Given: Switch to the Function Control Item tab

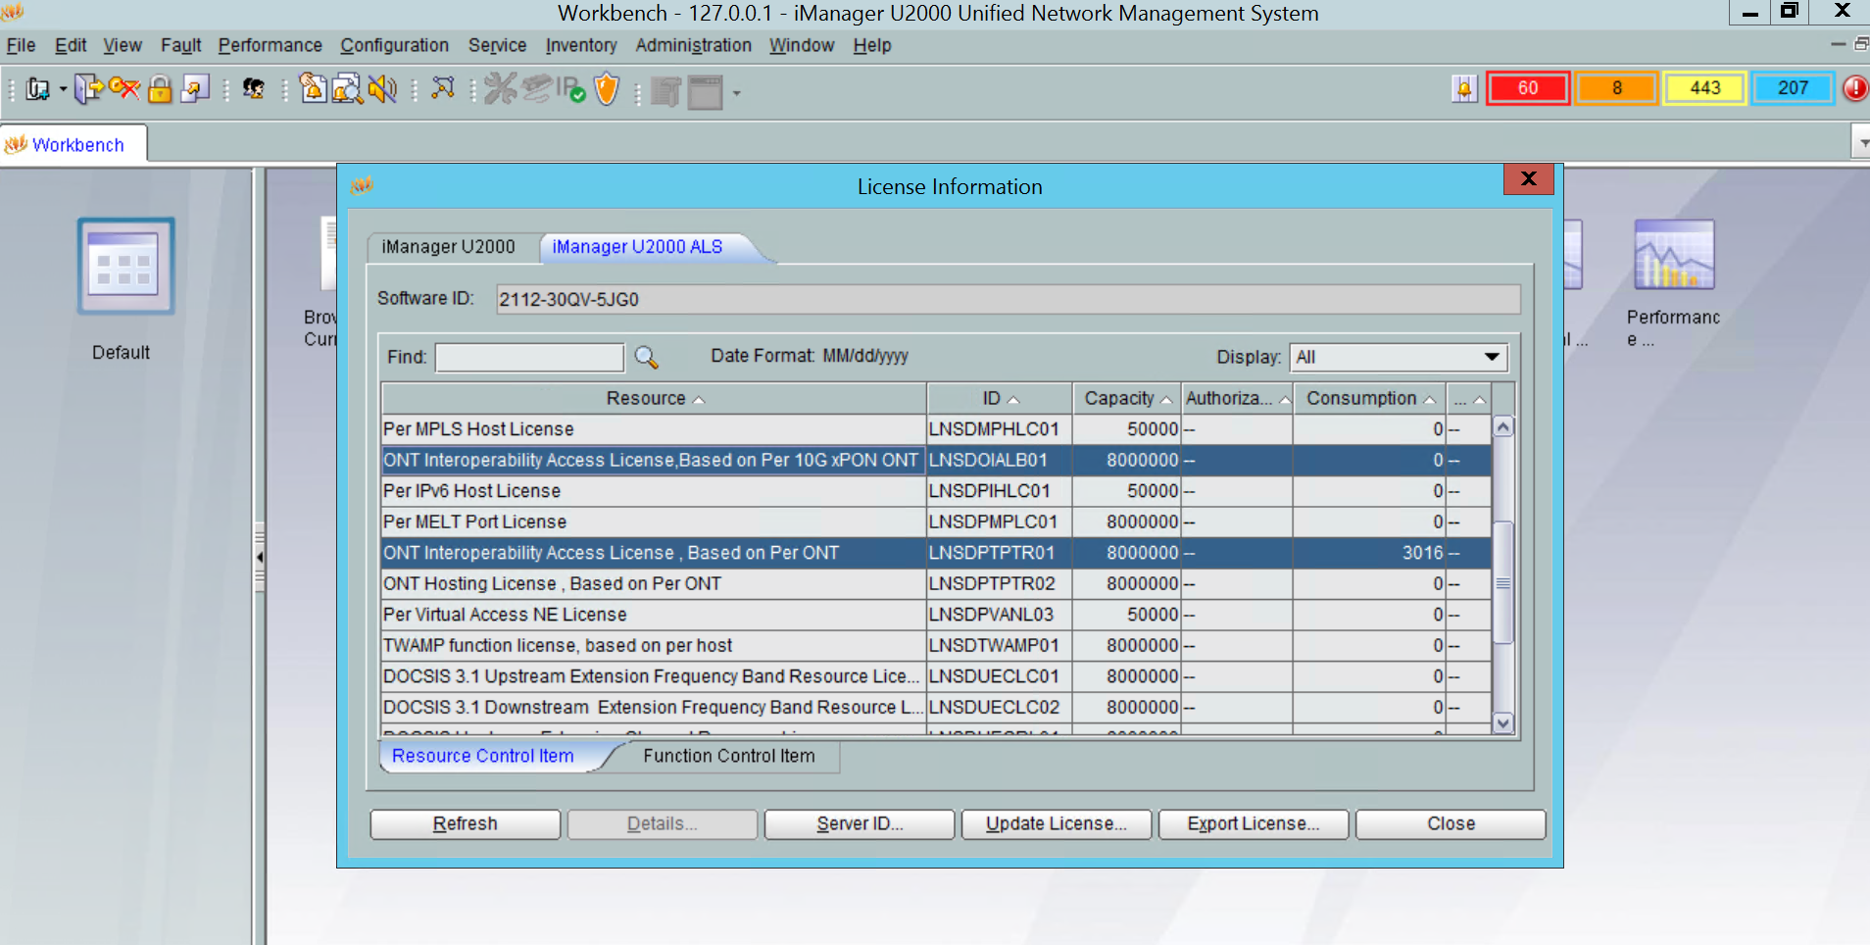Looking at the screenshot, I should 728,756.
